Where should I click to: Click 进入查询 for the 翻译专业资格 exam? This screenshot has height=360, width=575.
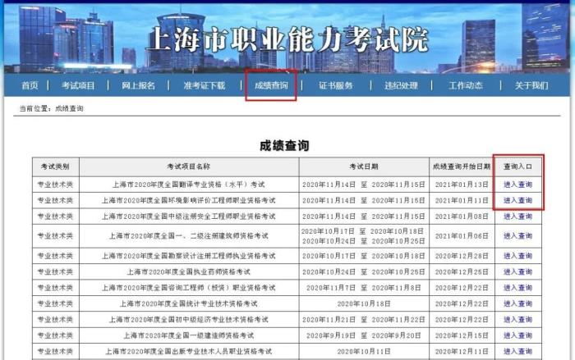(517, 185)
